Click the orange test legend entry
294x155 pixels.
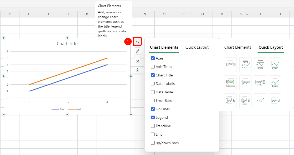coord(75,109)
